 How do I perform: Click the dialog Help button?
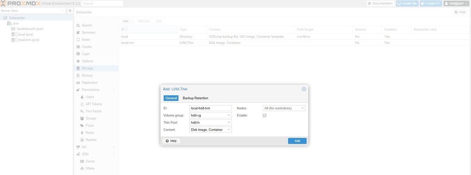171,141
